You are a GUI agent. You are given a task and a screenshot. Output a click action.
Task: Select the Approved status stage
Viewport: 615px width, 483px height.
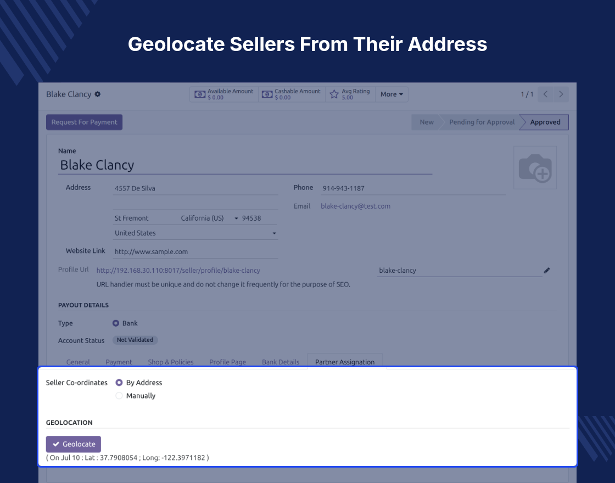click(x=545, y=122)
